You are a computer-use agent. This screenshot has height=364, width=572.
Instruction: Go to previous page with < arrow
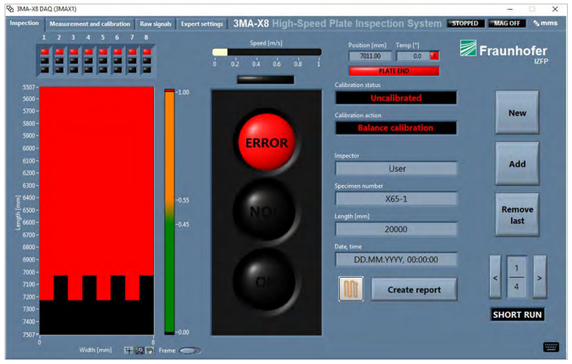(495, 277)
